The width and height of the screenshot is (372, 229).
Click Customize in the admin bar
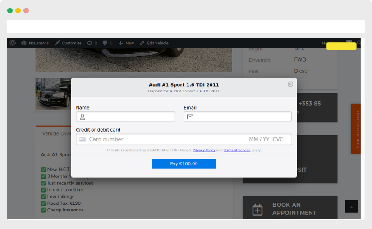68,43
